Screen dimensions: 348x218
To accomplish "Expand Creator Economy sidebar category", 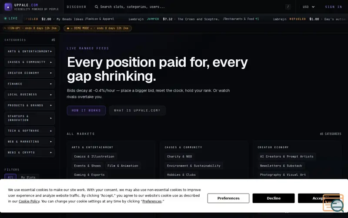I will (30, 73).
